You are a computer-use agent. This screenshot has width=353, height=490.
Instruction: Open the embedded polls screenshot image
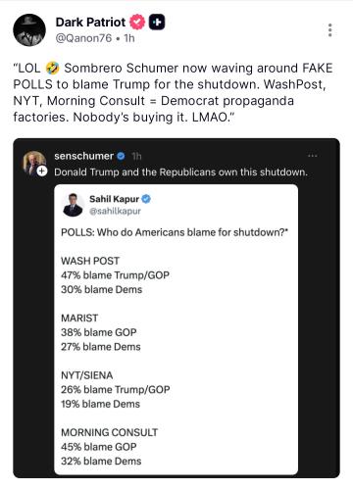click(x=176, y=329)
